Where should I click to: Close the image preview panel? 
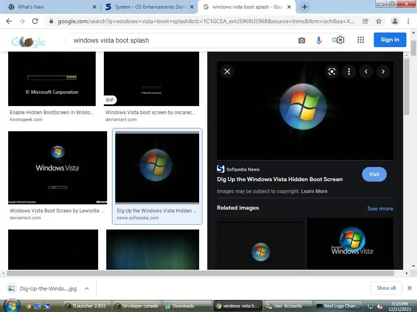tap(227, 71)
